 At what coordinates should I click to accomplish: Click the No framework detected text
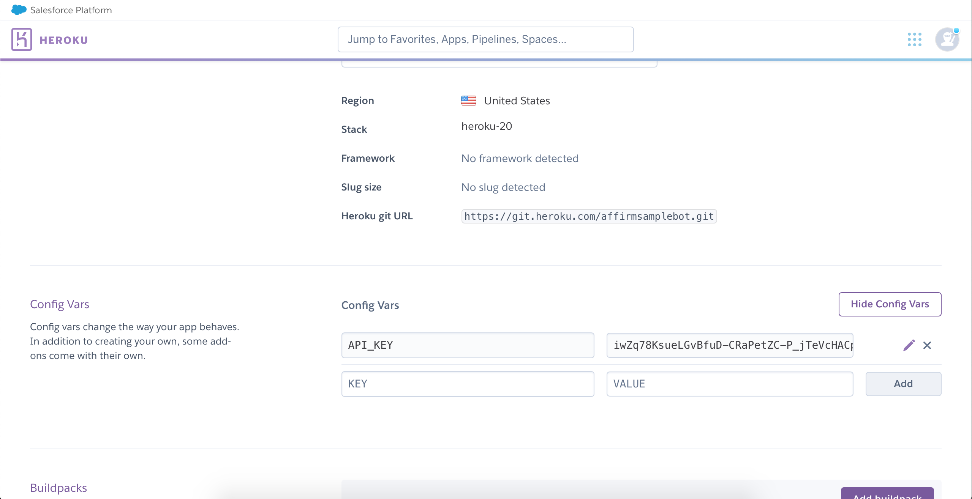coord(520,158)
